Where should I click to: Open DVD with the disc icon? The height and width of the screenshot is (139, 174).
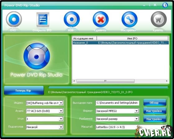pyautogui.click(x=14, y=20)
